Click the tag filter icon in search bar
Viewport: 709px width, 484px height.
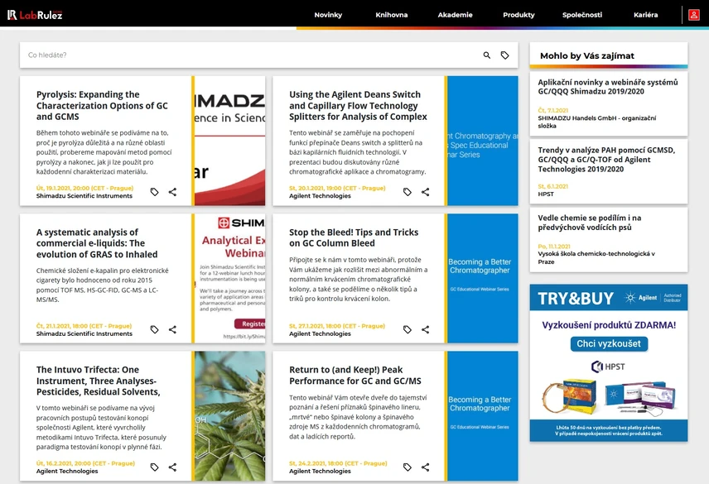504,55
